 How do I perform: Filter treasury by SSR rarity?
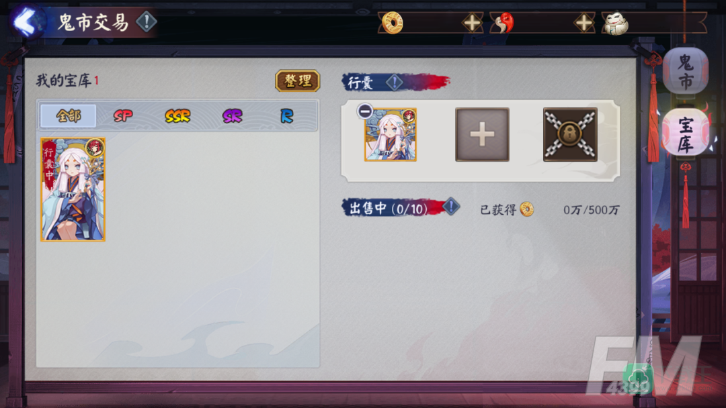point(177,115)
